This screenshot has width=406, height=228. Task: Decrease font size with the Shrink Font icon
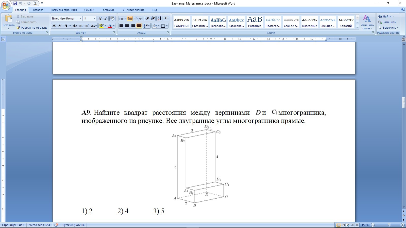(106, 18)
